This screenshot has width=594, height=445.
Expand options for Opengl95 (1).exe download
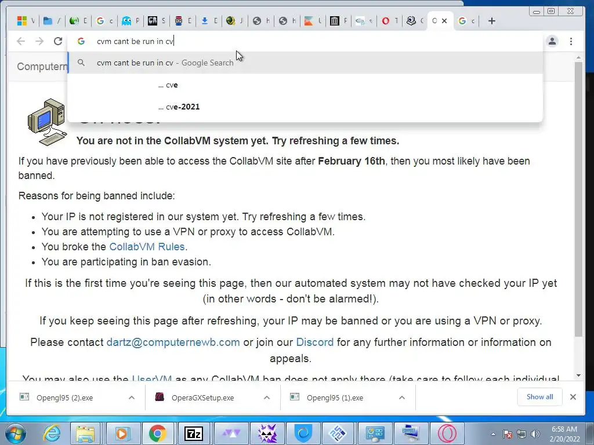402,397
